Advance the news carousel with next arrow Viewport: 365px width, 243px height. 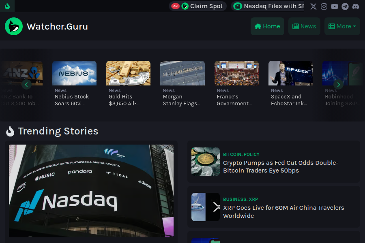(x=338, y=84)
